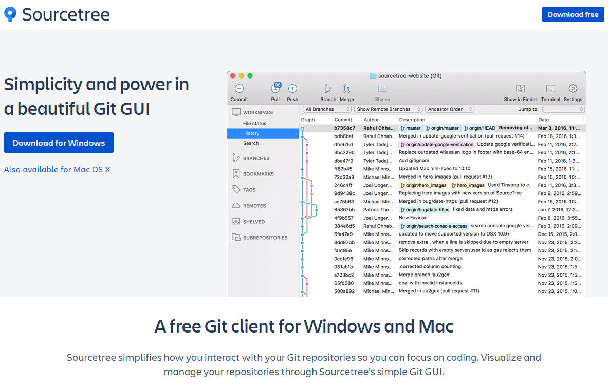Click the Shelved sidebar icon
Viewport: 608px width, 391px height.
(x=236, y=222)
